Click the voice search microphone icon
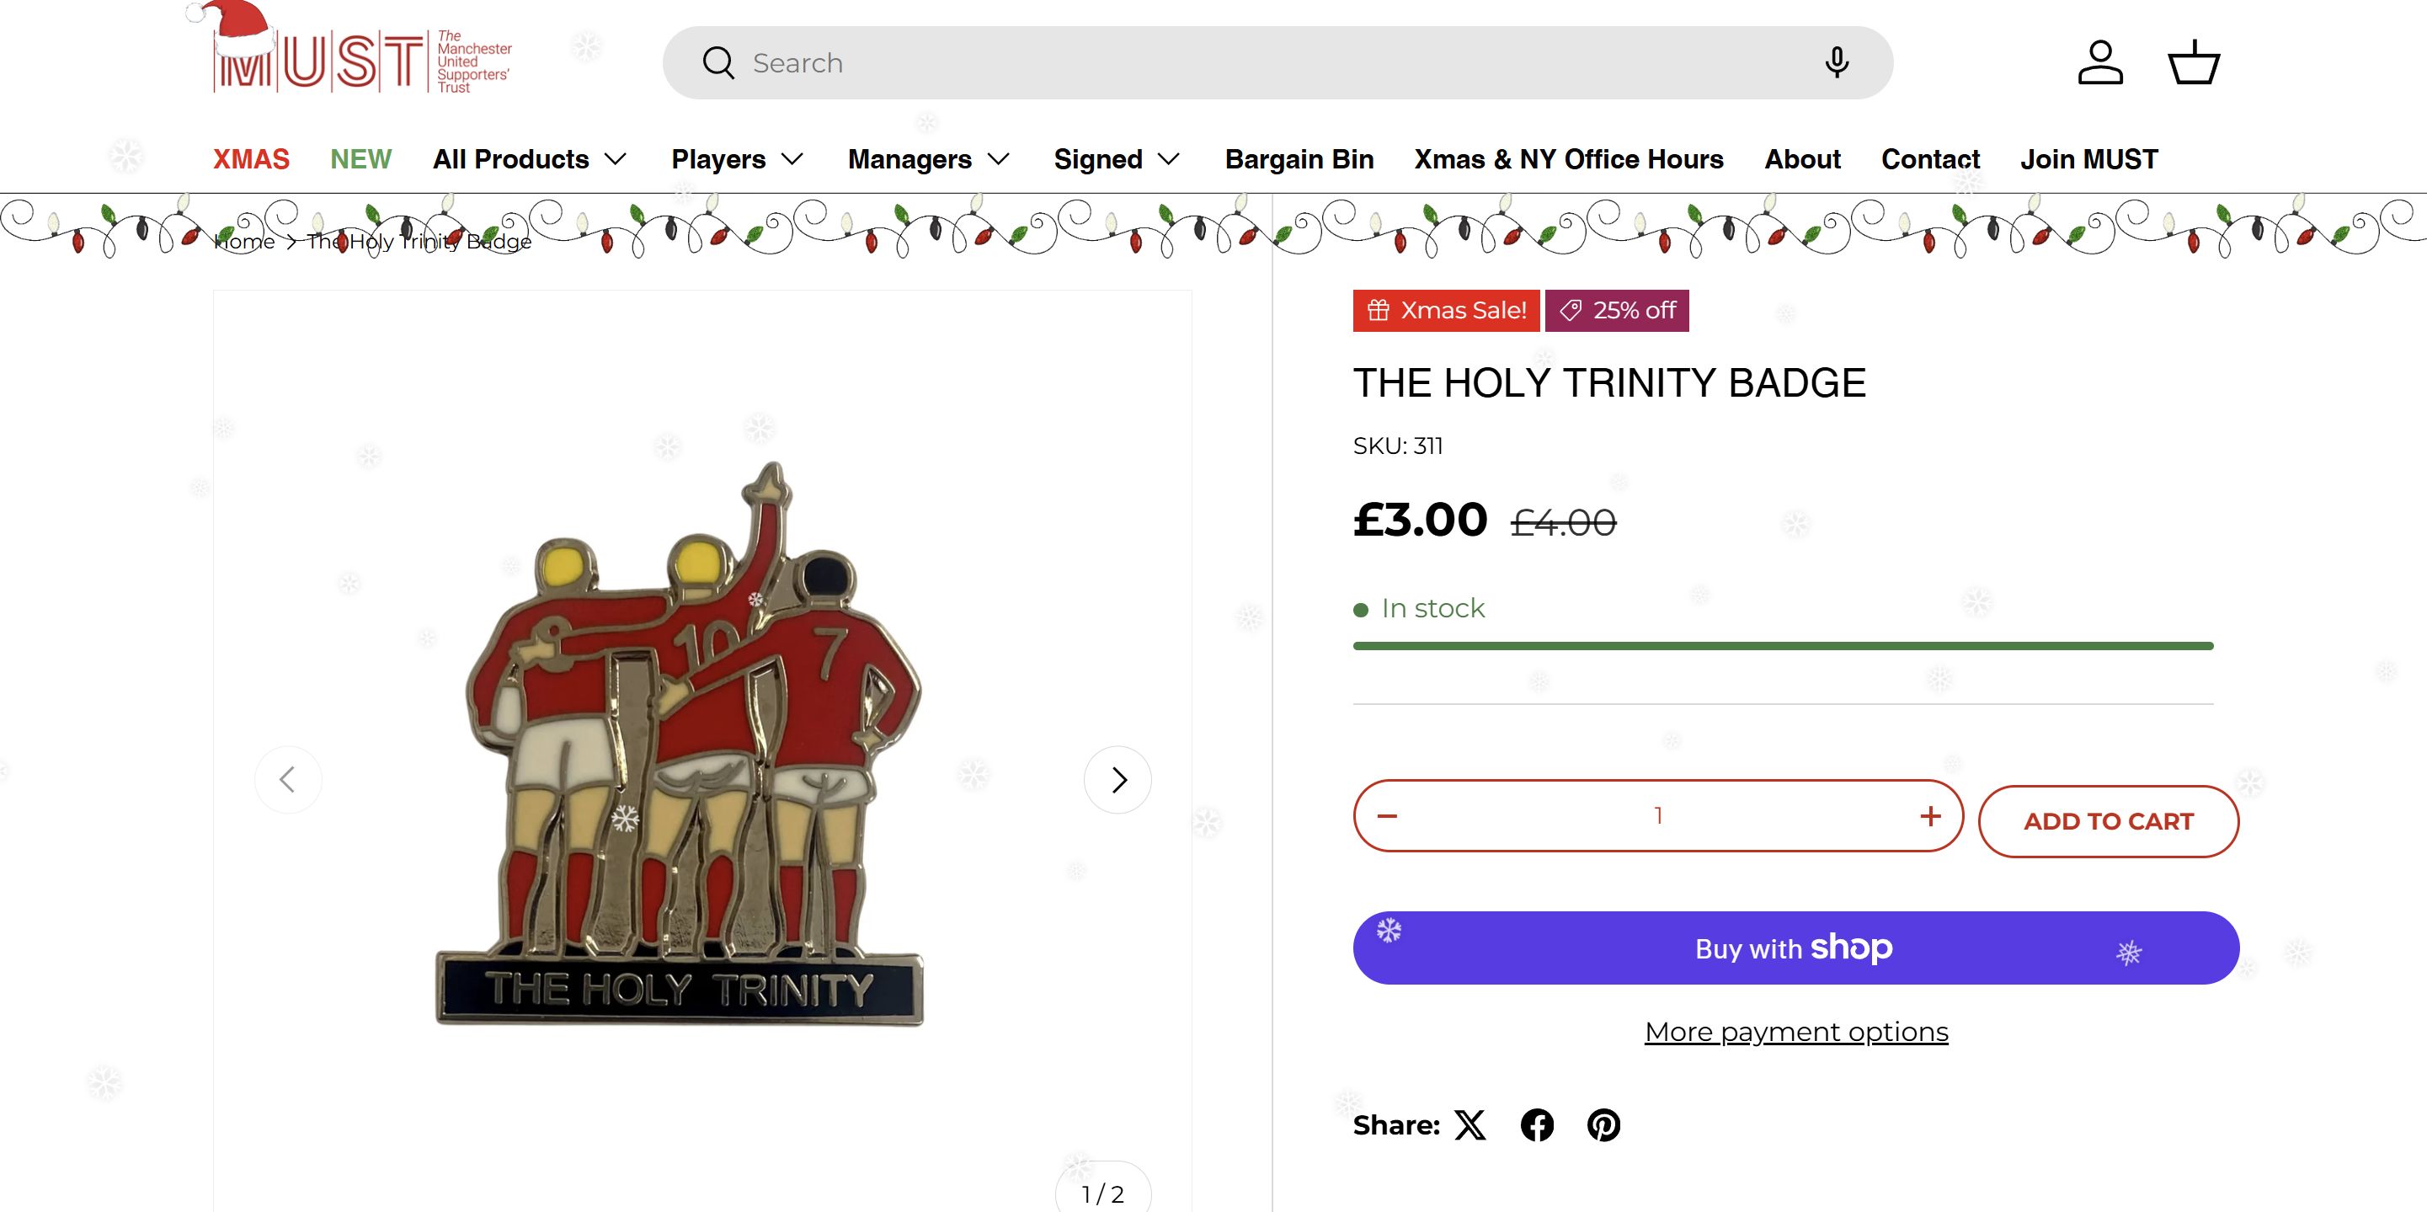The width and height of the screenshot is (2427, 1212). [x=1835, y=63]
